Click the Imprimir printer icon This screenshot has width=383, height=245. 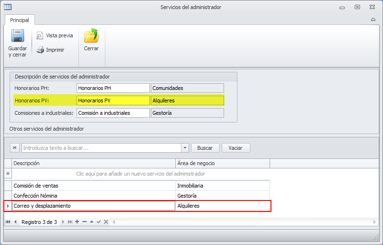pos(40,50)
